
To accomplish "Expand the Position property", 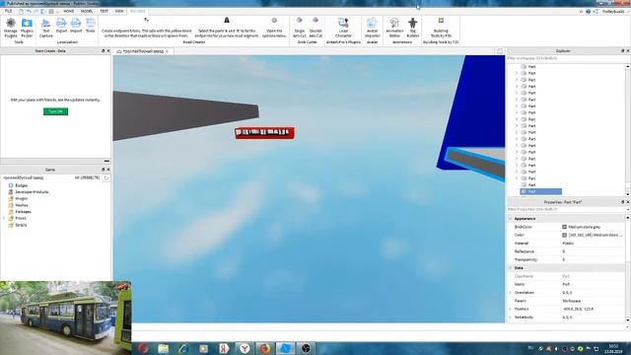I will (511, 309).
